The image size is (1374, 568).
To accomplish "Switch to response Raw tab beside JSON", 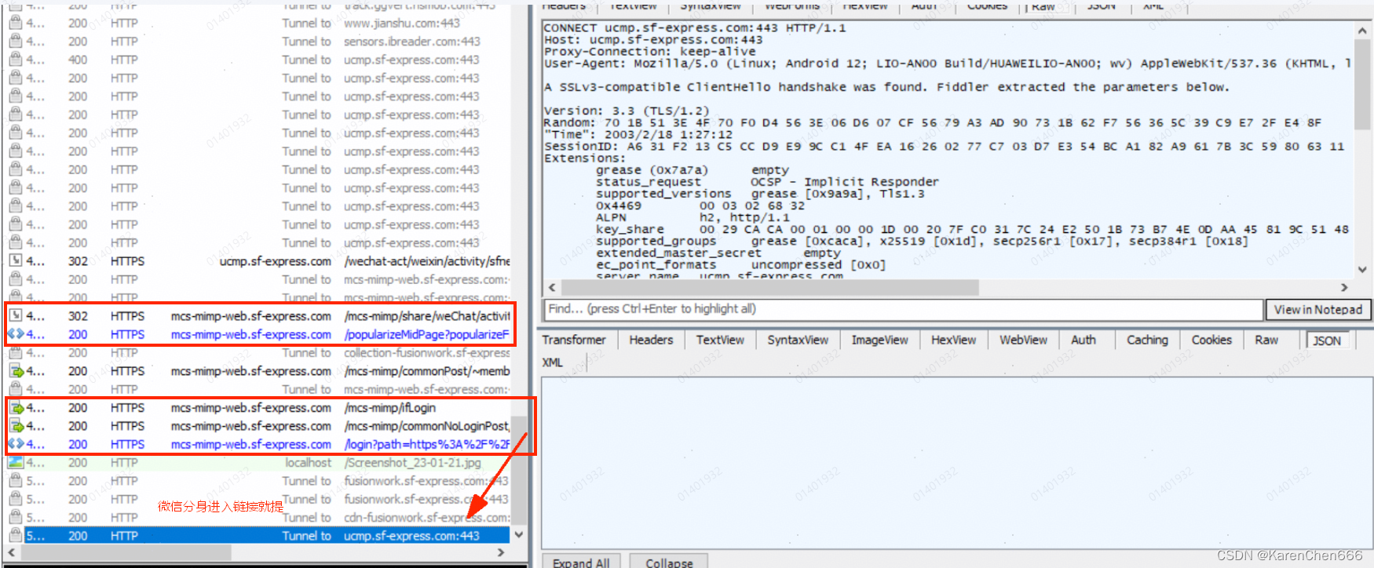I will pyautogui.click(x=1266, y=340).
